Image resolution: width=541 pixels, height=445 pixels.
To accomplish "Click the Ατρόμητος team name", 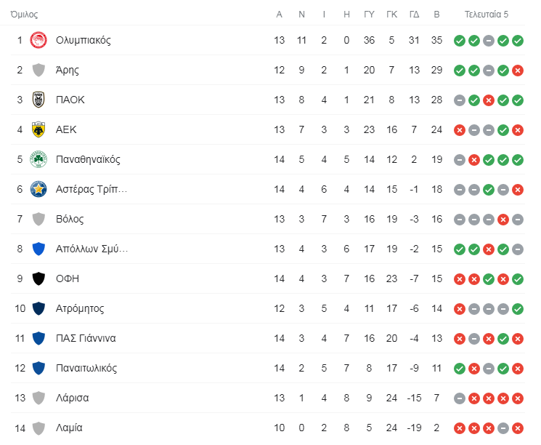I will click(80, 308).
